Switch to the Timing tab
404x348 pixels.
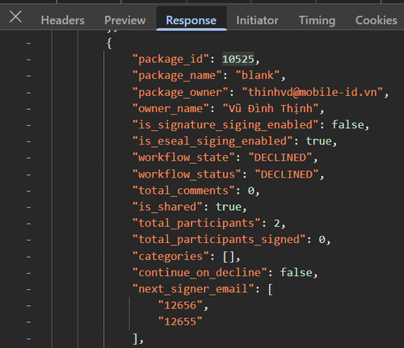tap(317, 20)
